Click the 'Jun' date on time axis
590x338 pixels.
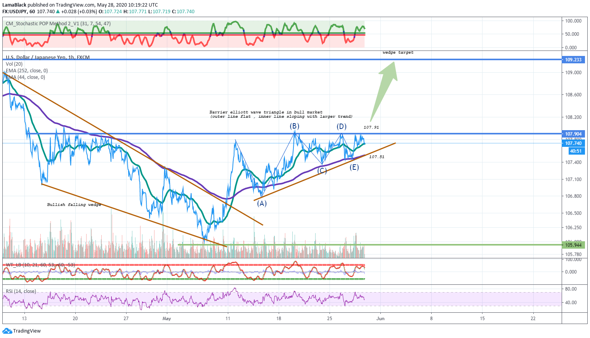tap(380, 319)
